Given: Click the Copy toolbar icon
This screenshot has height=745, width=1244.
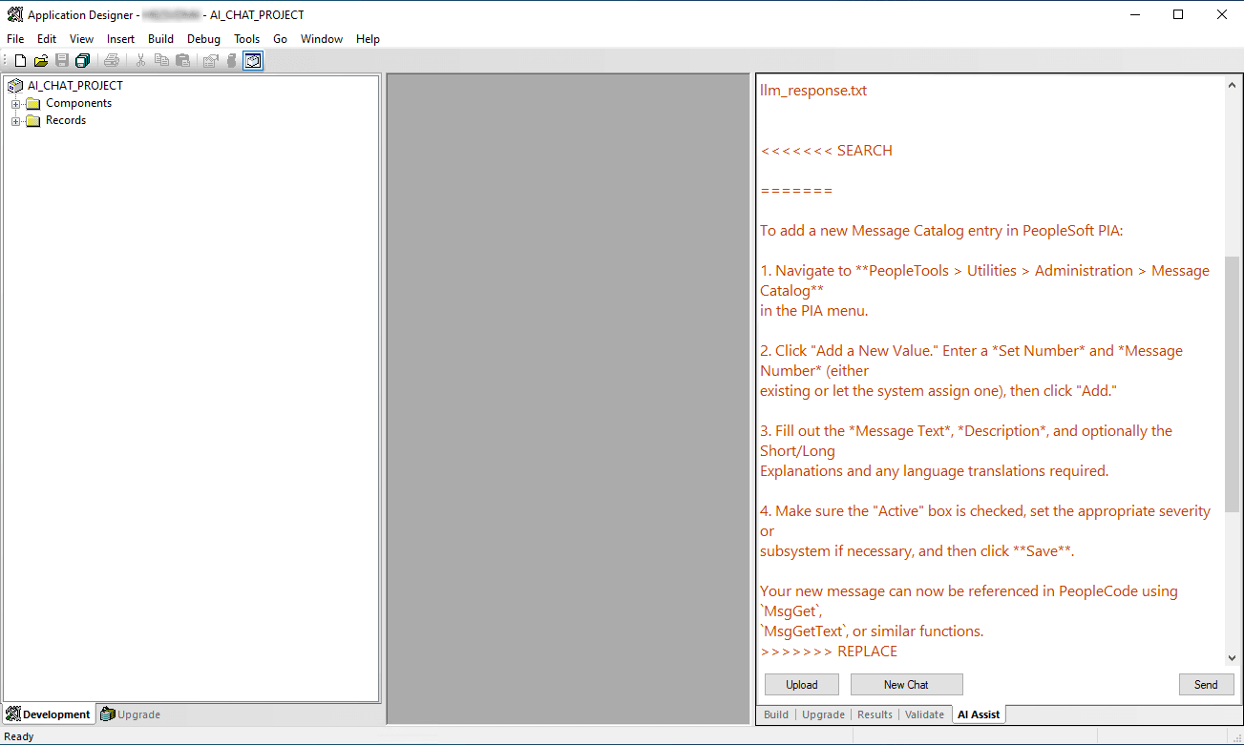Looking at the screenshot, I should point(161,61).
